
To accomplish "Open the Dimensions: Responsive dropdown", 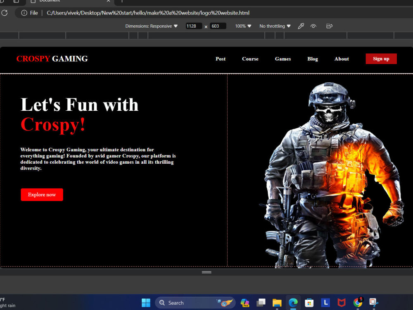I will point(152,26).
